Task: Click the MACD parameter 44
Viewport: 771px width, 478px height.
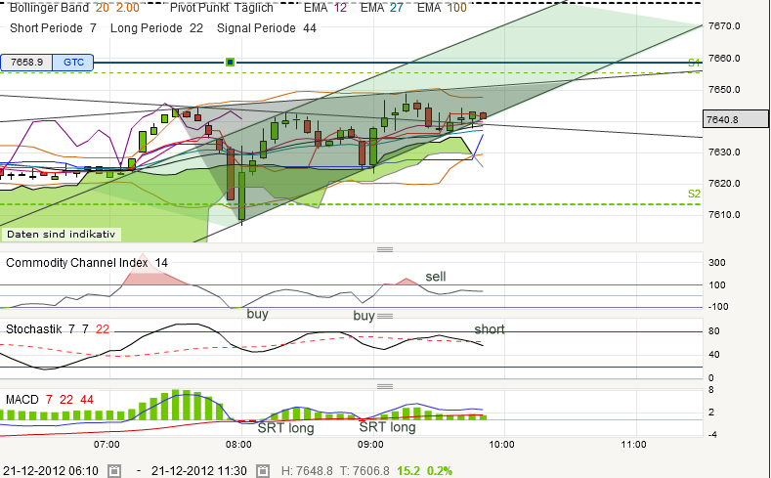Action: (87, 400)
